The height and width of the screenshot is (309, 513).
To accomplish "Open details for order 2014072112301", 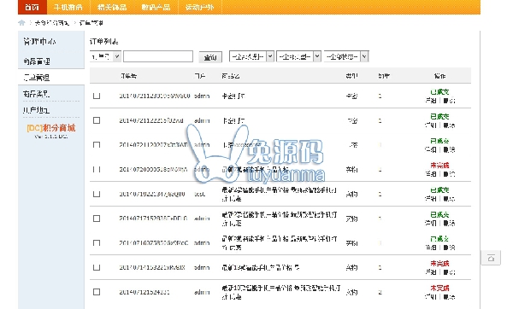I will (431, 101).
